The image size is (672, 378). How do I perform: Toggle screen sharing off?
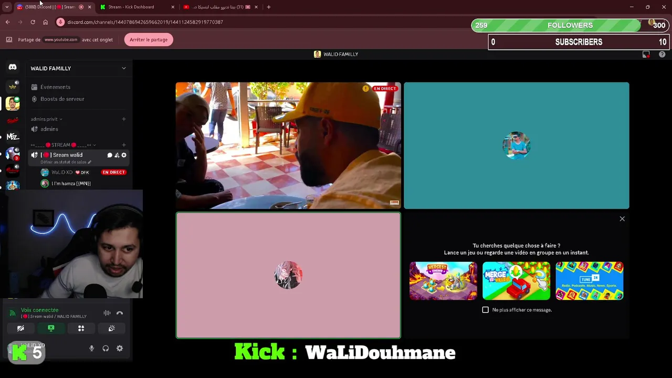(51, 328)
